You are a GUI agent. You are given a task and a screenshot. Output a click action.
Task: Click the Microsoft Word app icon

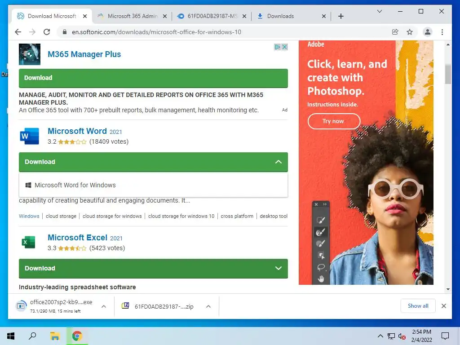[29, 136]
